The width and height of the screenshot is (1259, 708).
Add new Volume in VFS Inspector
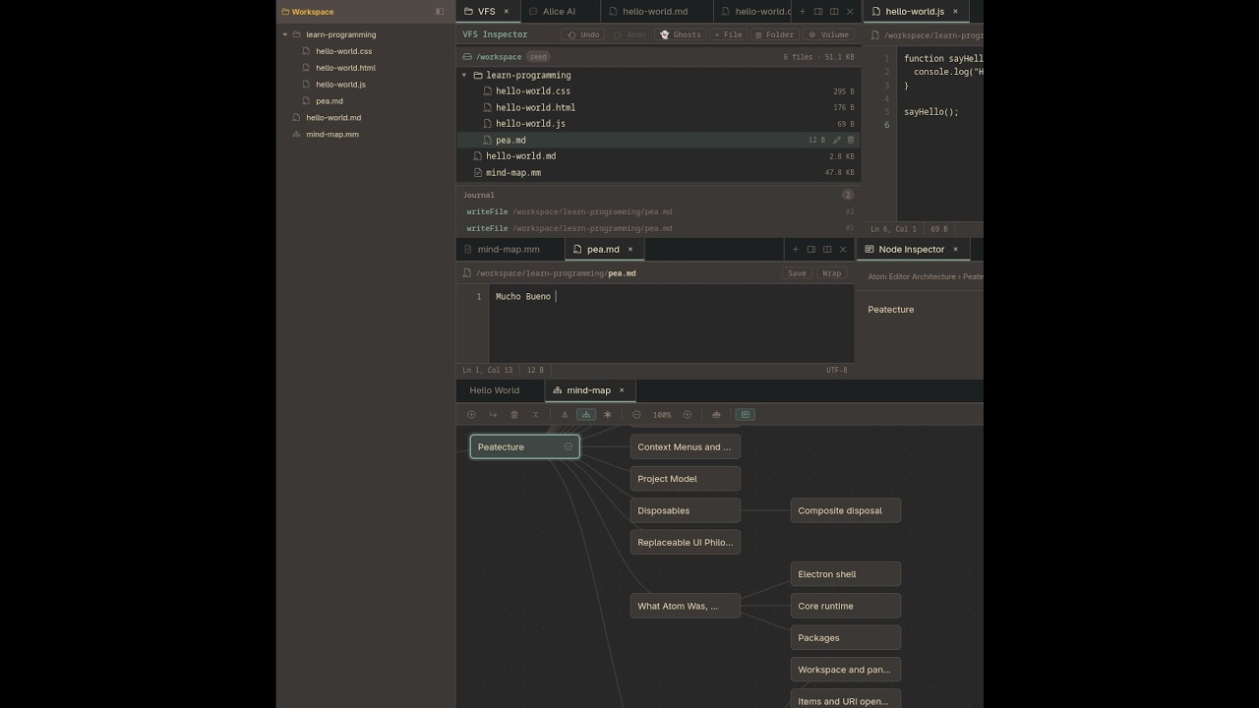point(828,34)
